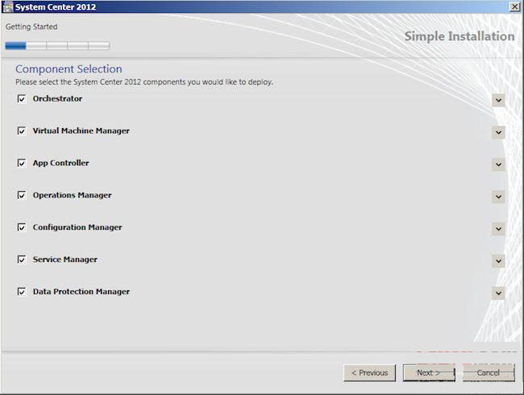Click the System Center 2012 title icon
The height and width of the screenshot is (395, 524).
tap(7, 7)
